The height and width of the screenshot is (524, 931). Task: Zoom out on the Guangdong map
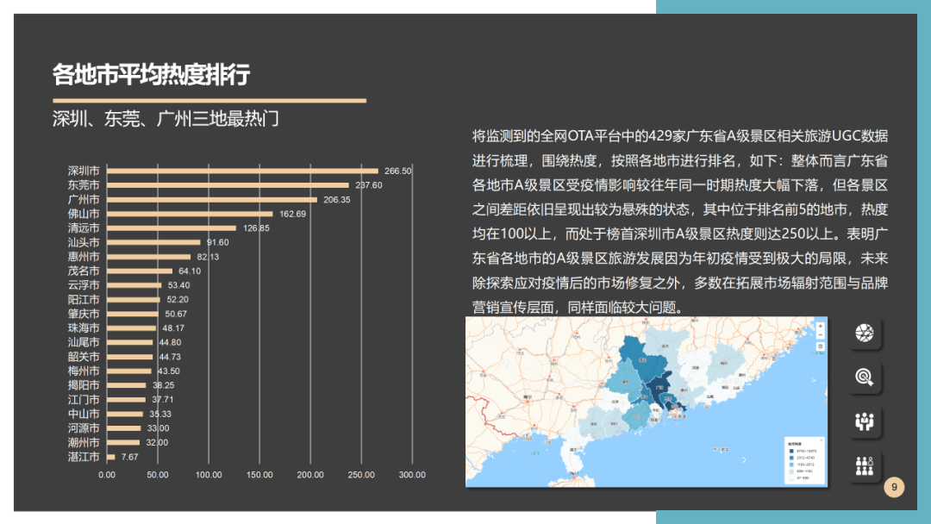[819, 335]
